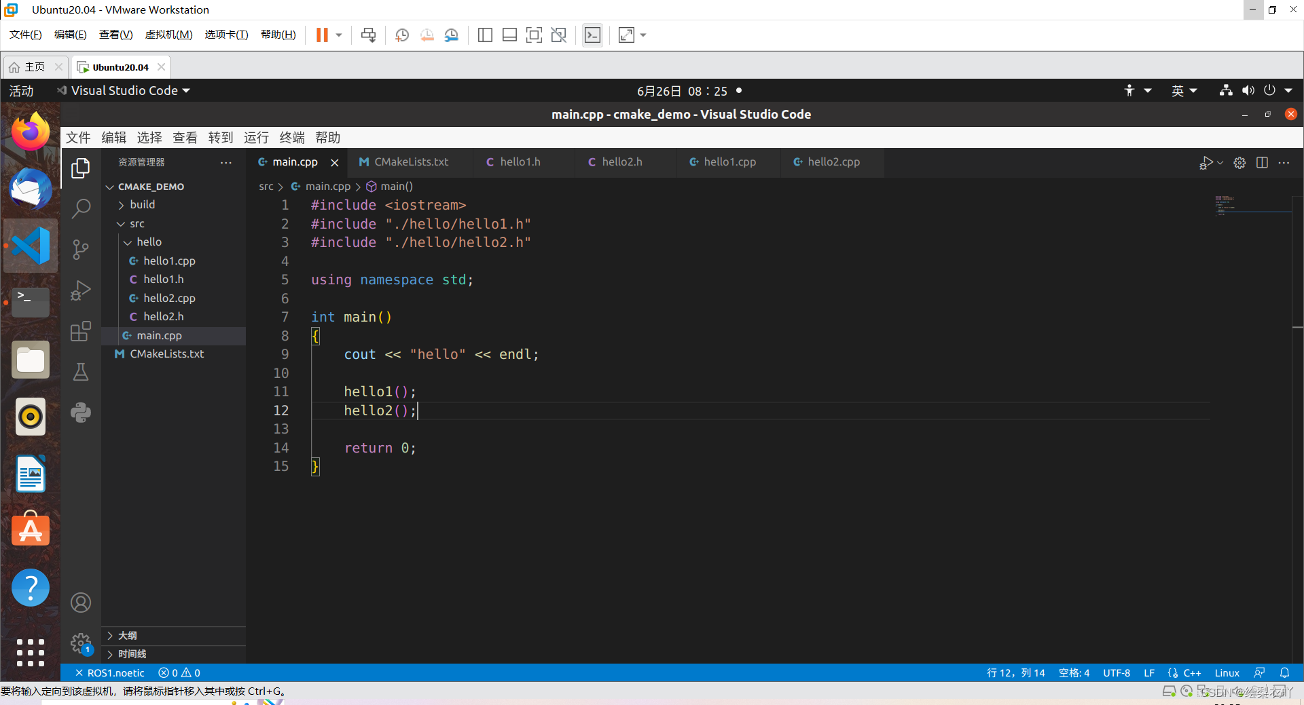Click the editor settings gear icon
Screen dimensions: 1304x705
(1239, 163)
